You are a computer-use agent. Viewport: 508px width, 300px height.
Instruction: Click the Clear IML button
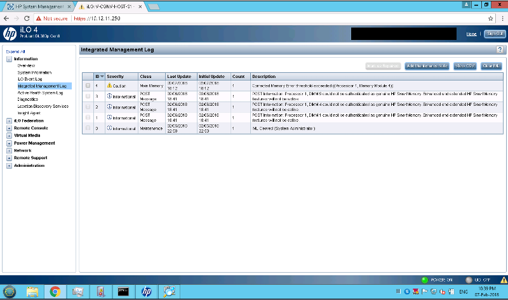(x=491, y=66)
